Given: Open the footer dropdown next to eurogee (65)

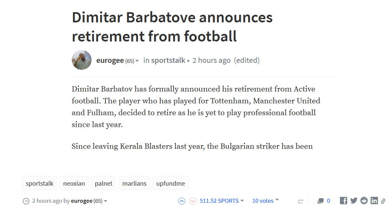Looking at the screenshot, I should coord(105,201).
